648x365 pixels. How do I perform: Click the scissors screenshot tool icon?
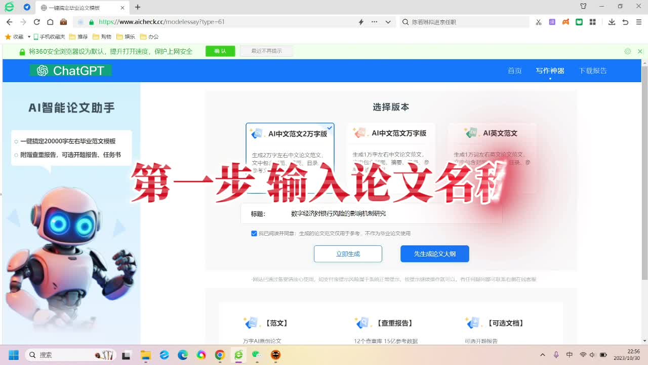pos(539,22)
